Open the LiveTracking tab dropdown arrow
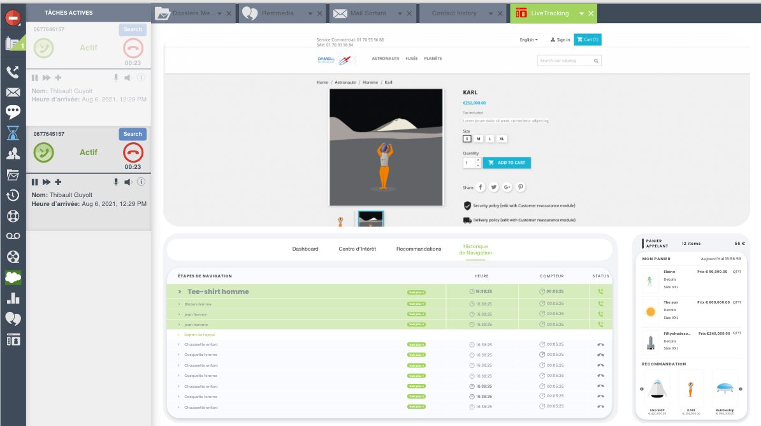Viewport: 761px width, 426px height. click(581, 13)
